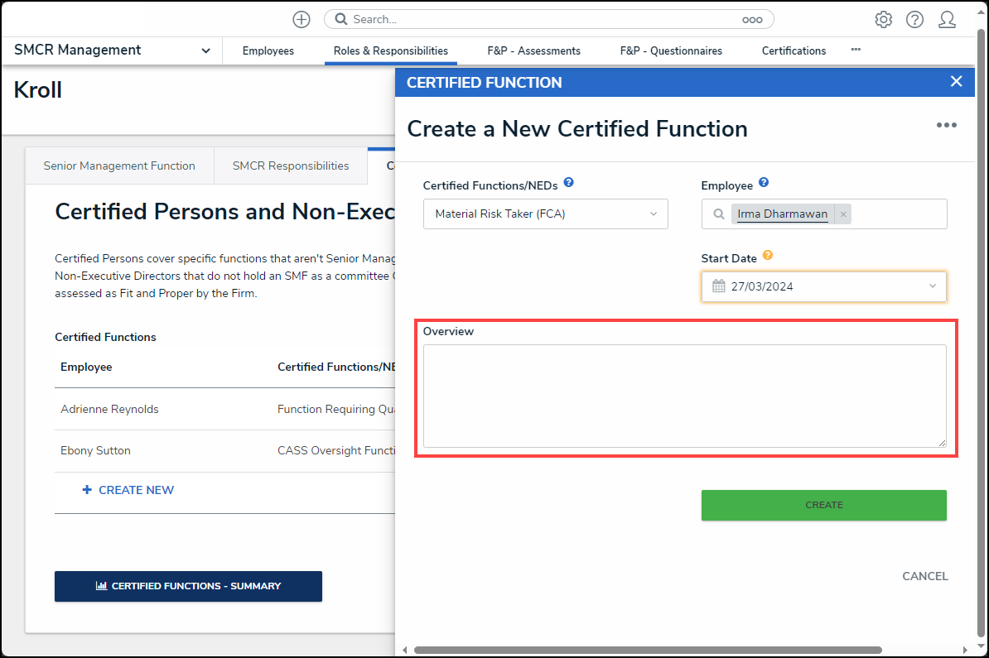Click Cancel to discard the form
Image resolution: width=989 pixels, height=658 pixels.
[x=924, y=576]
